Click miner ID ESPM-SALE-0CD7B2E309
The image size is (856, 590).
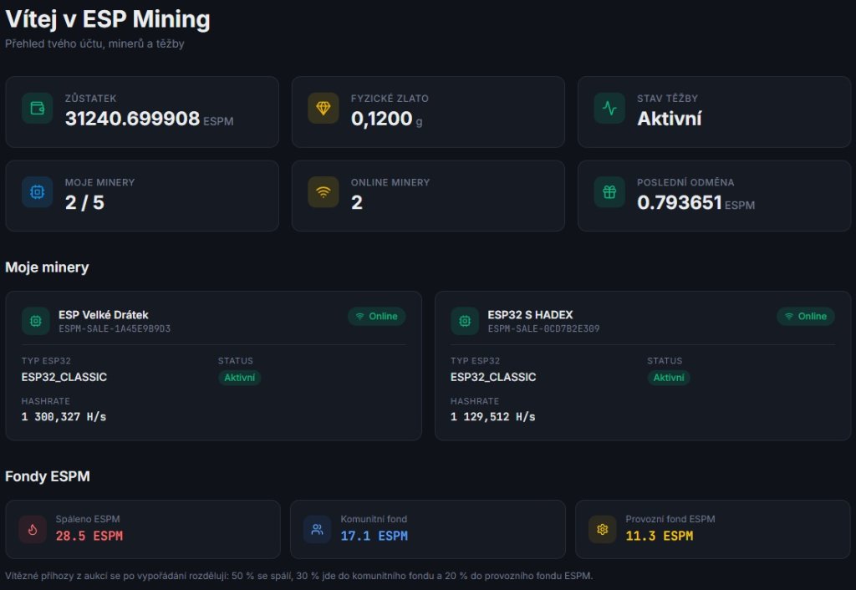543,328
